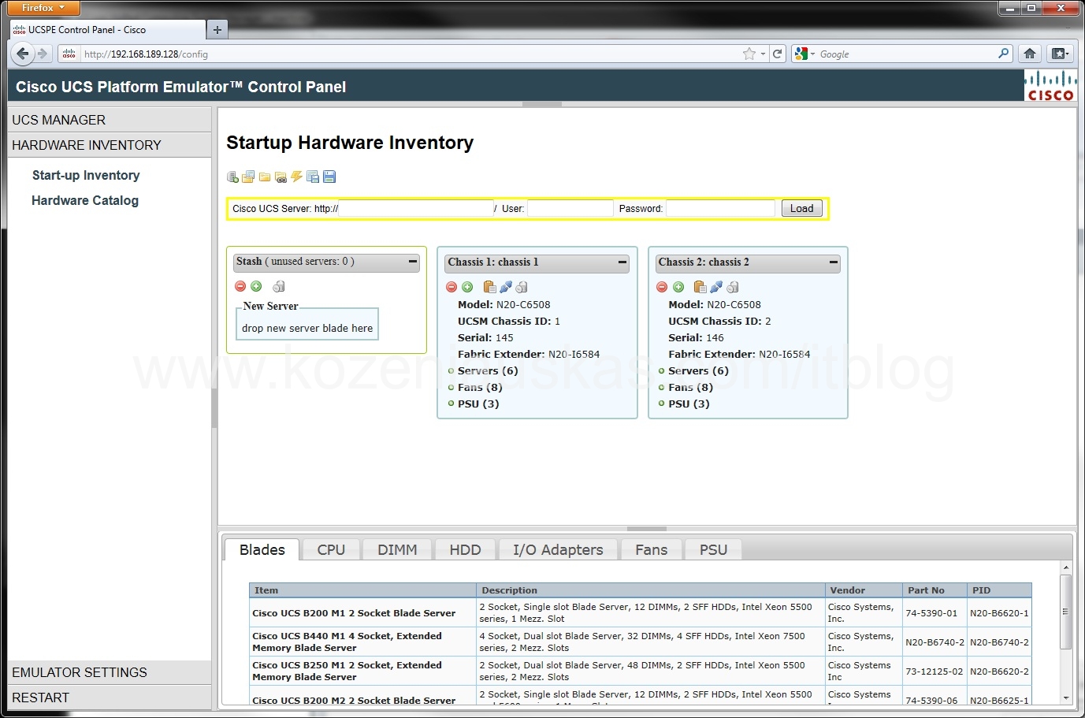
Task: Click the Firefox home button
Action: click(1030, 54)
